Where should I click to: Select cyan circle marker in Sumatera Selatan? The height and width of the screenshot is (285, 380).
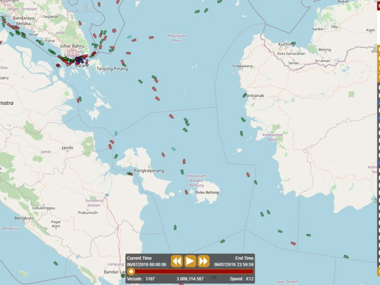107,195
